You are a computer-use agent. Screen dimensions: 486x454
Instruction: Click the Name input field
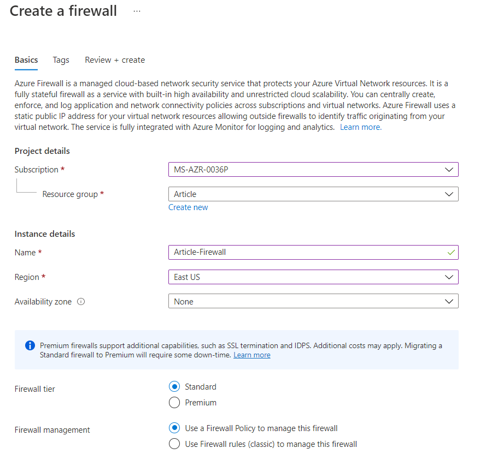306,253
